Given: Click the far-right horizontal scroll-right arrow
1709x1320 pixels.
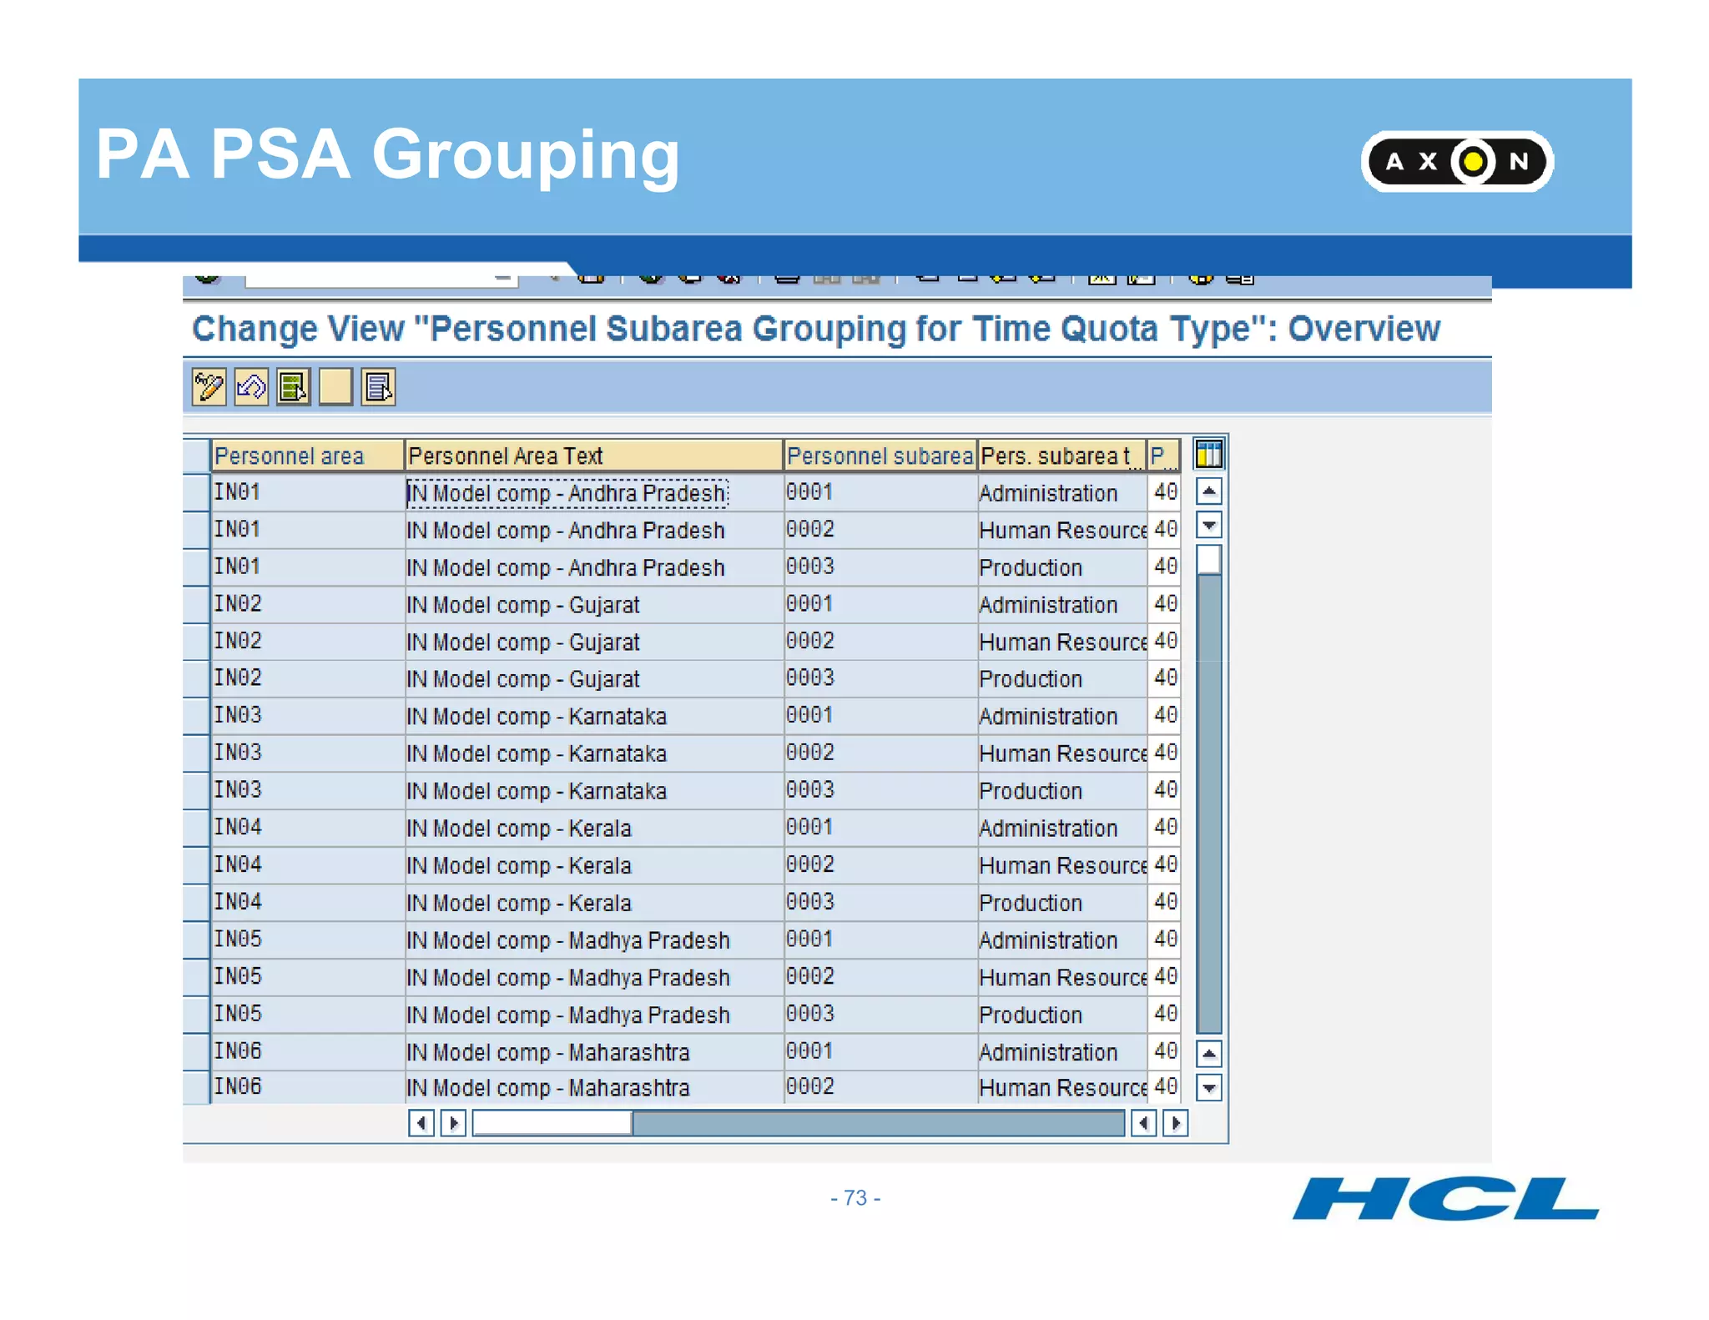Looking at the screenshot, I should tap(1176, 1123).
